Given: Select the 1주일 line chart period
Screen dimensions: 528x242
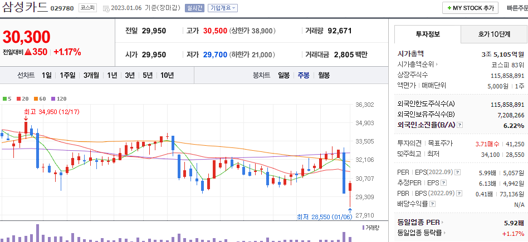Looking at the screenshot, I should tap(68, 76).
